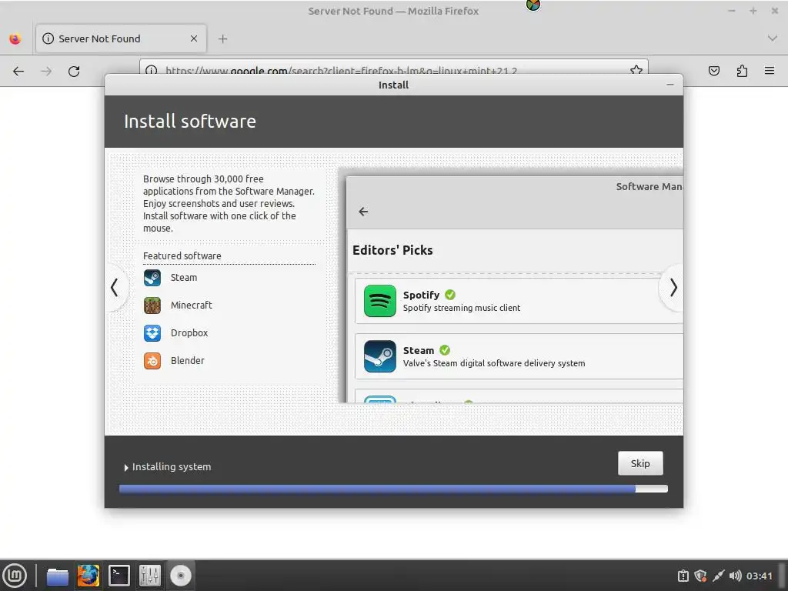
Task: Click the Steam icon in Featured software
Action: [152, 277]
